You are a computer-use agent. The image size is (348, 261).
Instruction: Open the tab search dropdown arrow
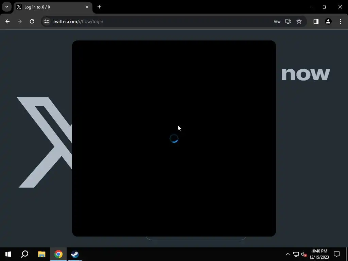7,7
